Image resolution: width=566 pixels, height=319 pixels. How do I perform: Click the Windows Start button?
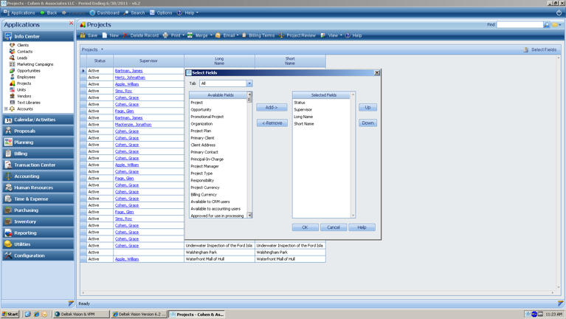click(10, 314)
